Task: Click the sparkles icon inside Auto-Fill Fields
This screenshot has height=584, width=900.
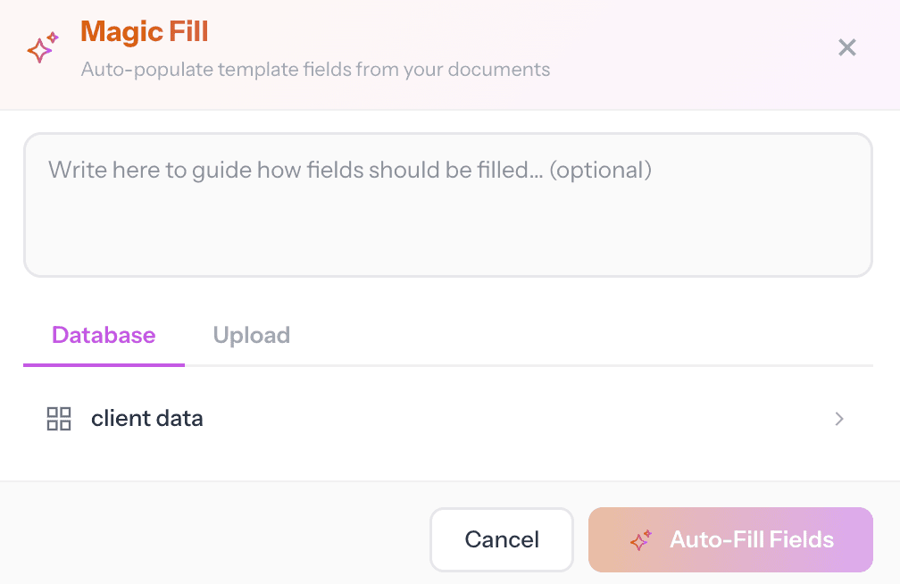Action: tap(641, 539)
